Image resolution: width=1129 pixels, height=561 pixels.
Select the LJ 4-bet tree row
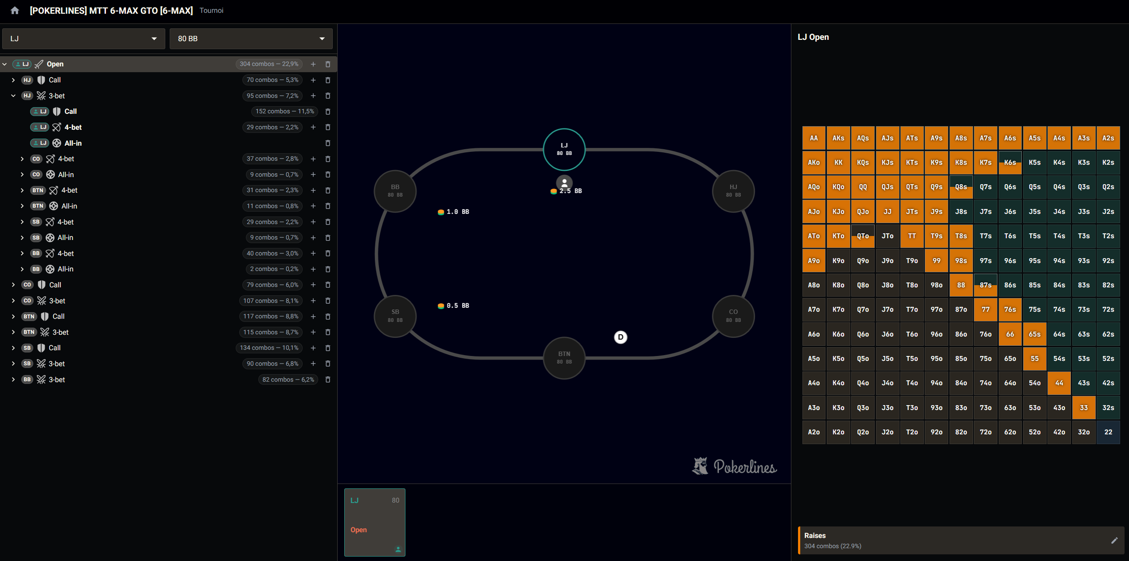168,127
